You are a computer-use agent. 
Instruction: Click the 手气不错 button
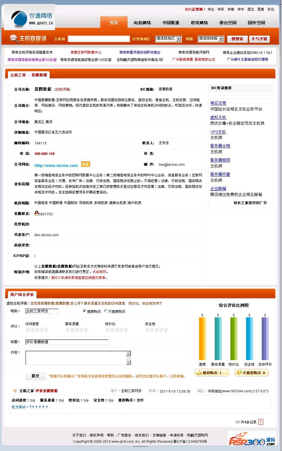pos(259,39)
